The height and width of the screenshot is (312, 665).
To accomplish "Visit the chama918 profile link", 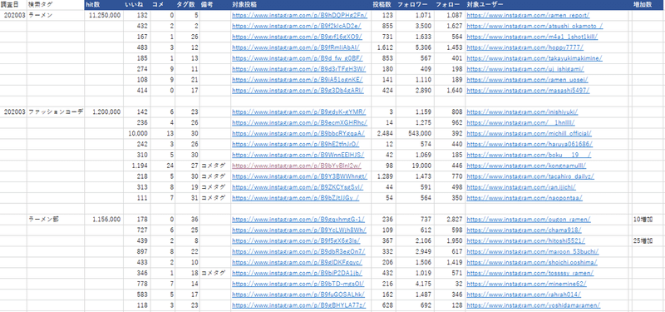I will click(525, 230).
